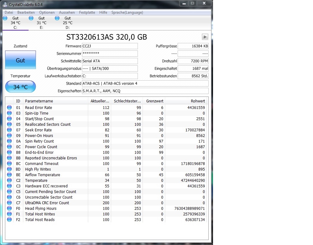The height and width of the screenshot is (245, 313).
Task: Click status icon of Seek Error Rate row
Action: click(9, 130)
